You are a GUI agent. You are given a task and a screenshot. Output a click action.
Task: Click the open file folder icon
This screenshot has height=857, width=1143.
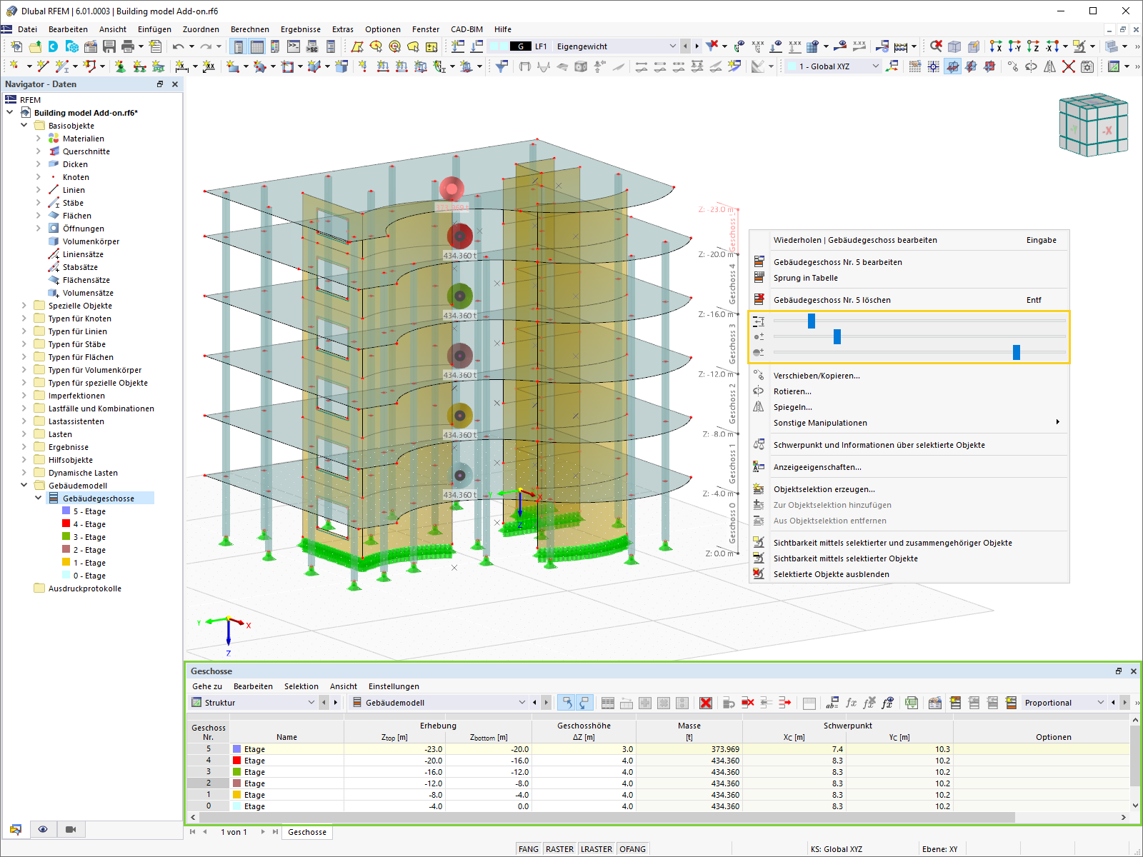pyautogui.click(x=35, y=46)
